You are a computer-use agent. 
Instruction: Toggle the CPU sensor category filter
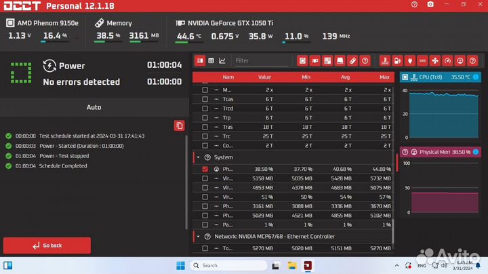[x=302, y=61]
